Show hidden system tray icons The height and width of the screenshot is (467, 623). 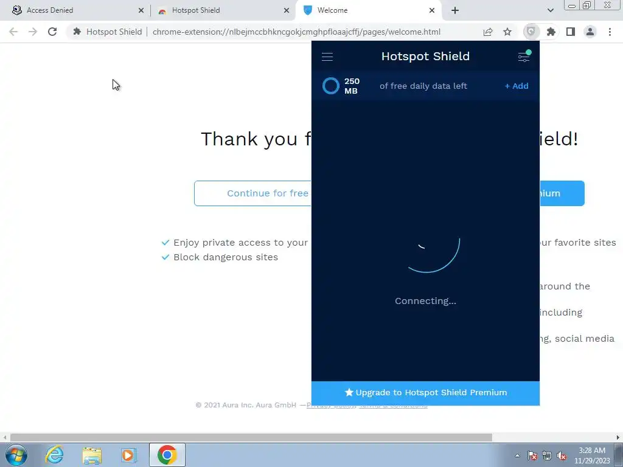pyautogui.click(x=517, y=455)
